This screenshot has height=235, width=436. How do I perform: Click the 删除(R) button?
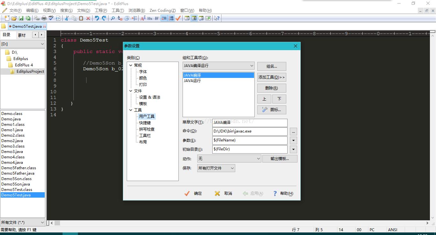(272, 88)
